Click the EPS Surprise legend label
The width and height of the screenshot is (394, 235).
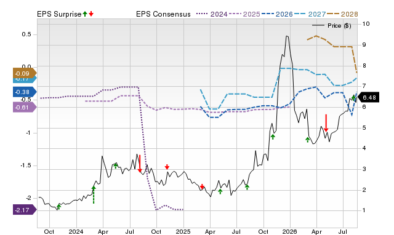pyautogui.click(x=59, y=14)
